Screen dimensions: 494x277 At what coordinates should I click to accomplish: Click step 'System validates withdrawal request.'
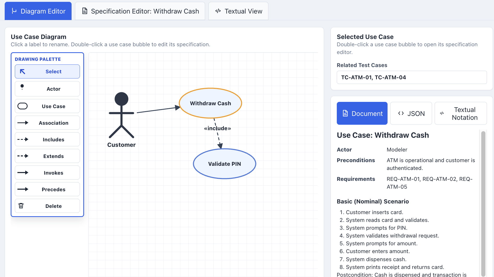pos(392,236)
